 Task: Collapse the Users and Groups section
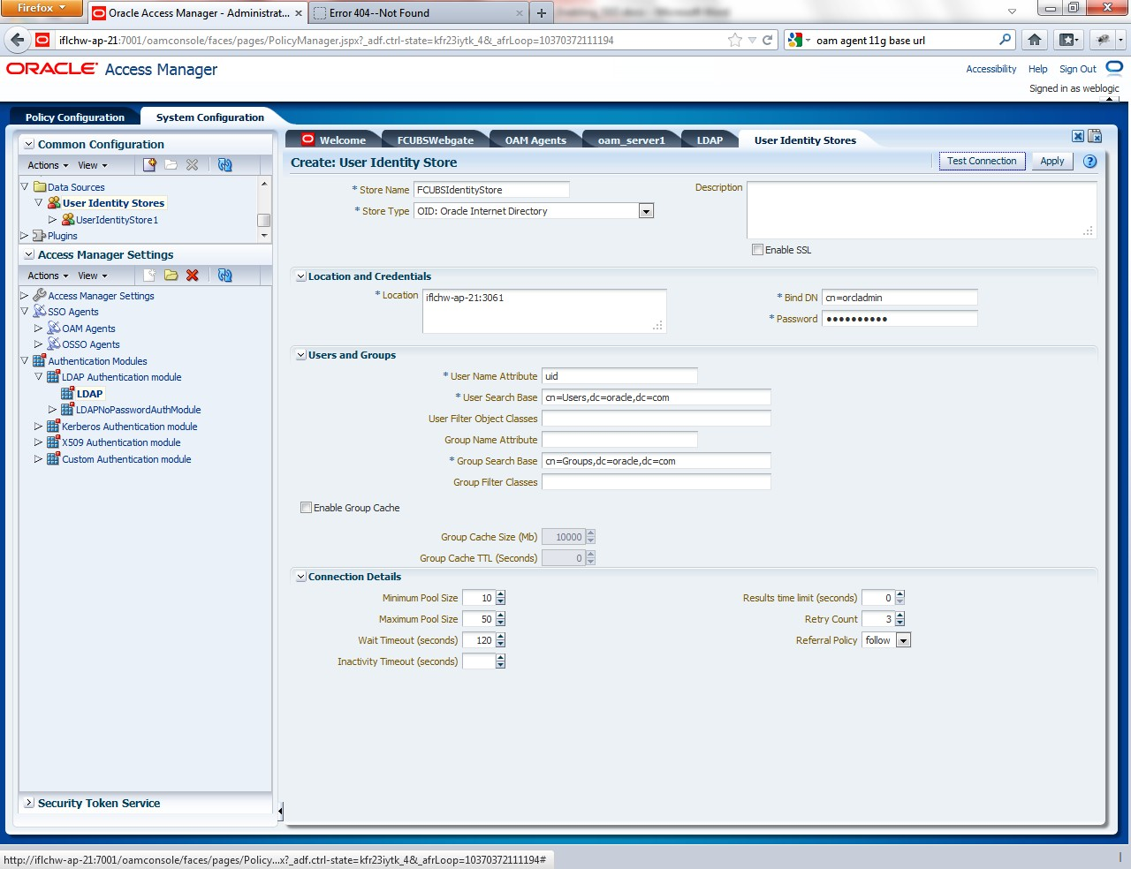click(x=300, y=355)
